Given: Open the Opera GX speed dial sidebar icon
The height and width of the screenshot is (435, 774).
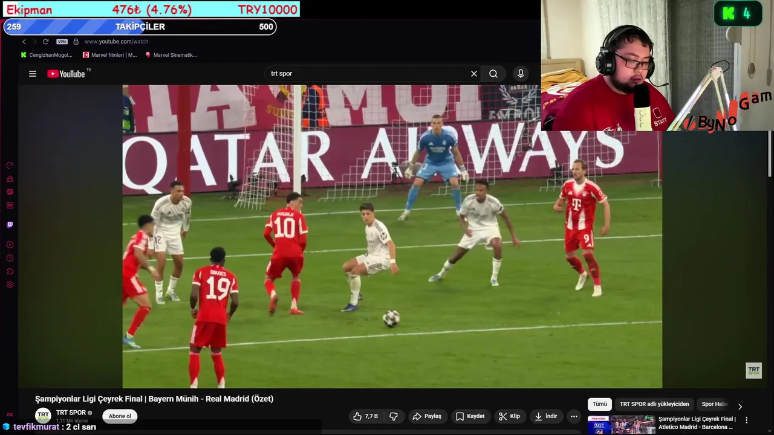Looking at the screenshot, I should 10,166.
